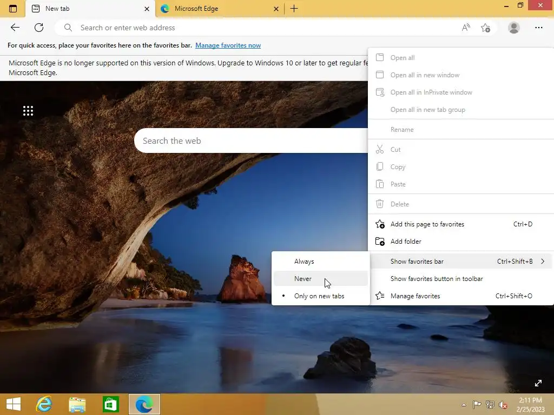554x415 pixels.
Task: Click the Read aloud icon
Action: click(466, 28)
